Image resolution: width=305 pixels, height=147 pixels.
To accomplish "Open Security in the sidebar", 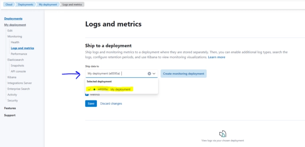I will [x=12, y=101].
